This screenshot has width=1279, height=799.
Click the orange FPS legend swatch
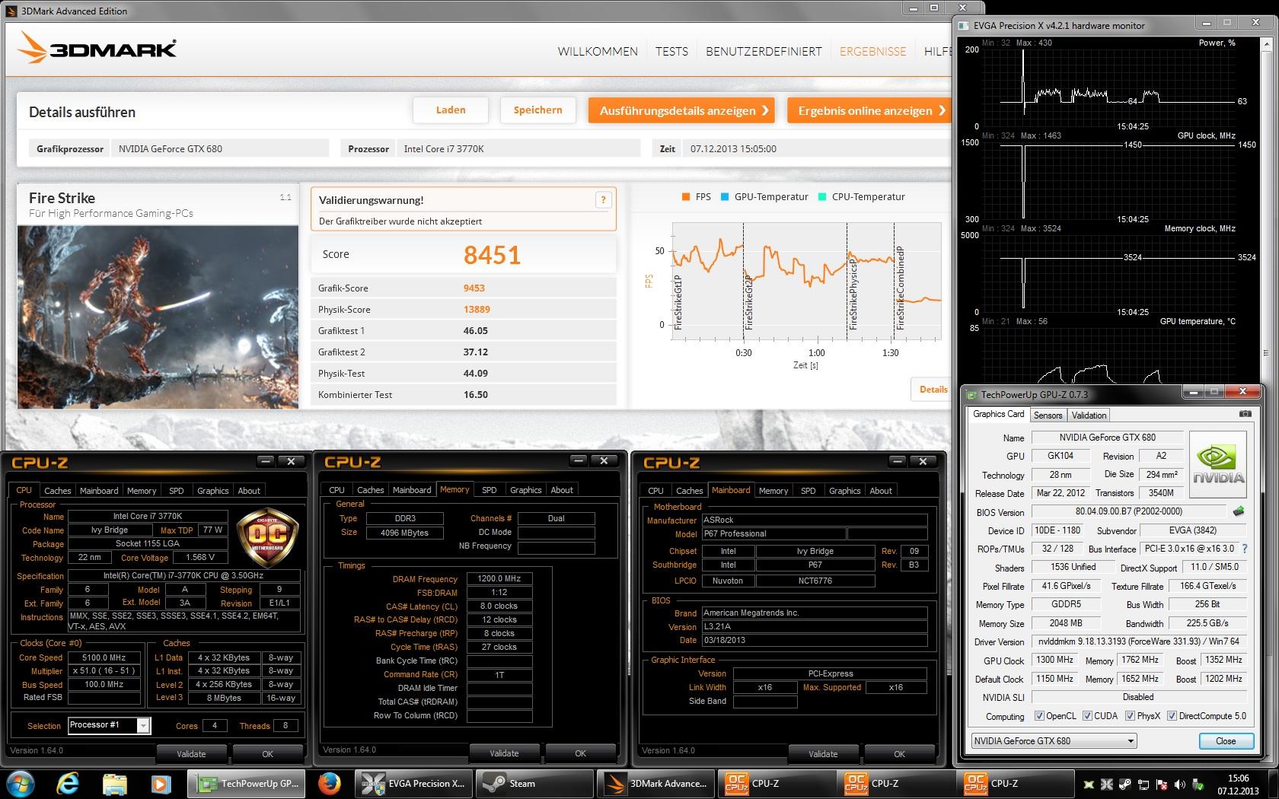click(x=686, y=197)
